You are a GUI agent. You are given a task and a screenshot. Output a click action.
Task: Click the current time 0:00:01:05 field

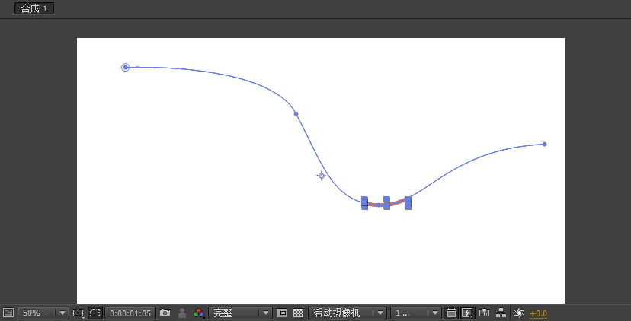pos(130,313)
